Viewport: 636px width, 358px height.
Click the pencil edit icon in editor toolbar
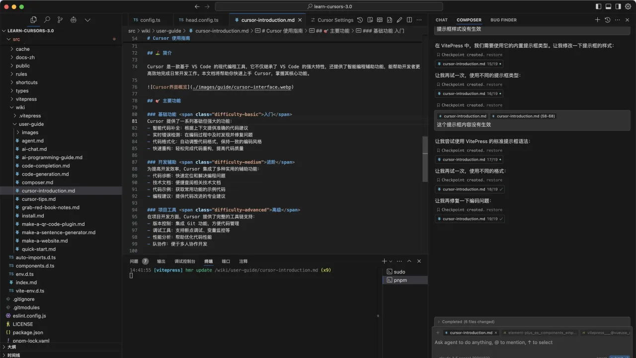pyautogui.click(x=399, y=20)
